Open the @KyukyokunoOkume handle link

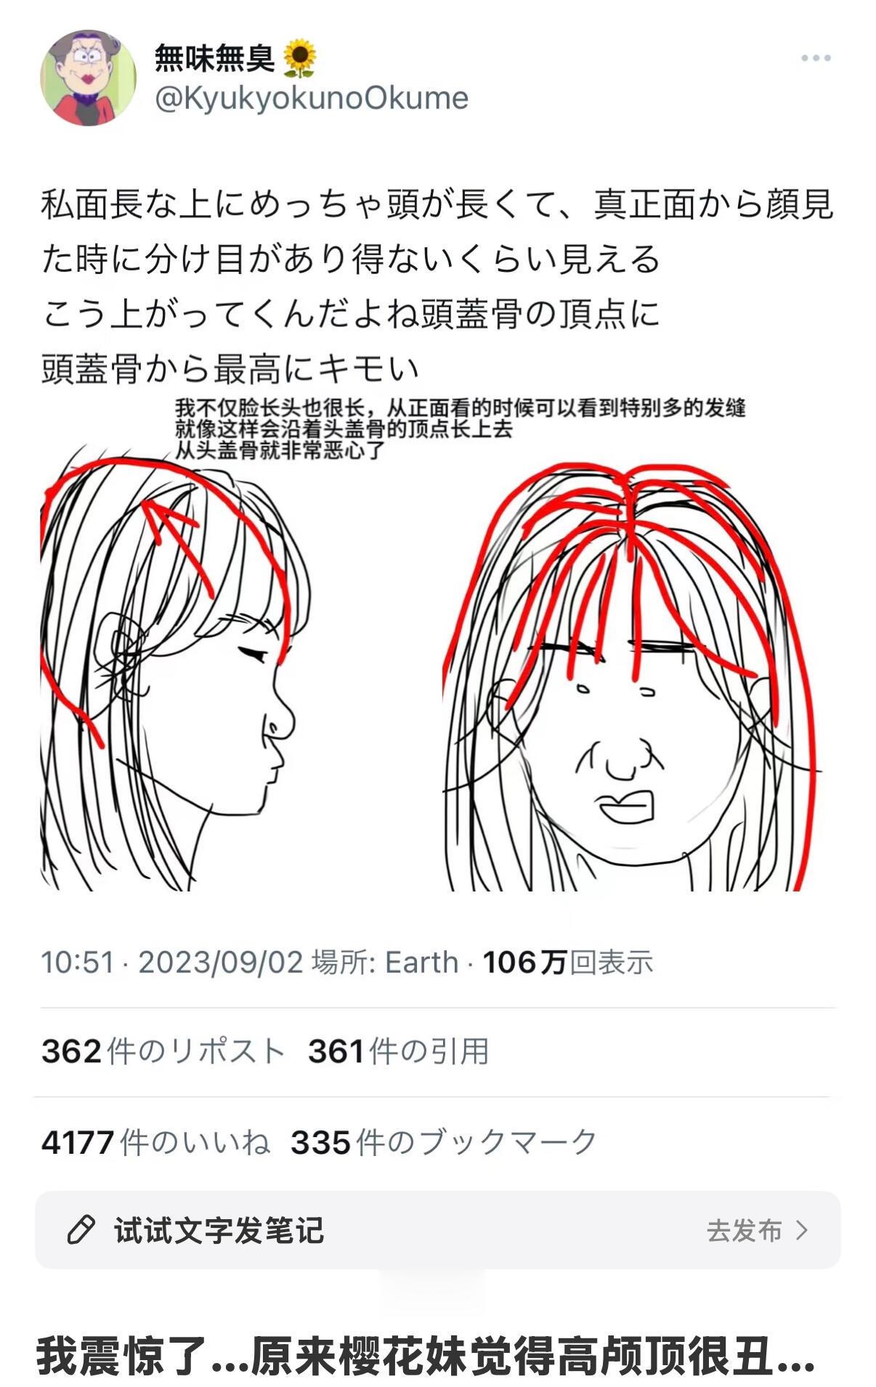(312, 98)
